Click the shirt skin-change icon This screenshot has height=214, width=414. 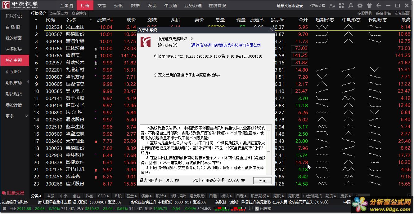coord(369,6)
